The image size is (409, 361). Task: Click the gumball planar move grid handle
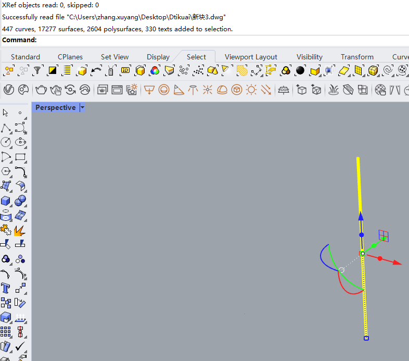pyautogui.click(x=384, y=236)
